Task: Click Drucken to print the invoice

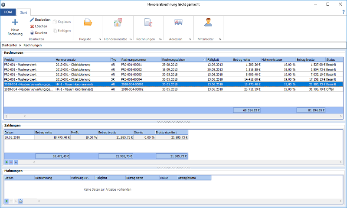Action: 38,32
